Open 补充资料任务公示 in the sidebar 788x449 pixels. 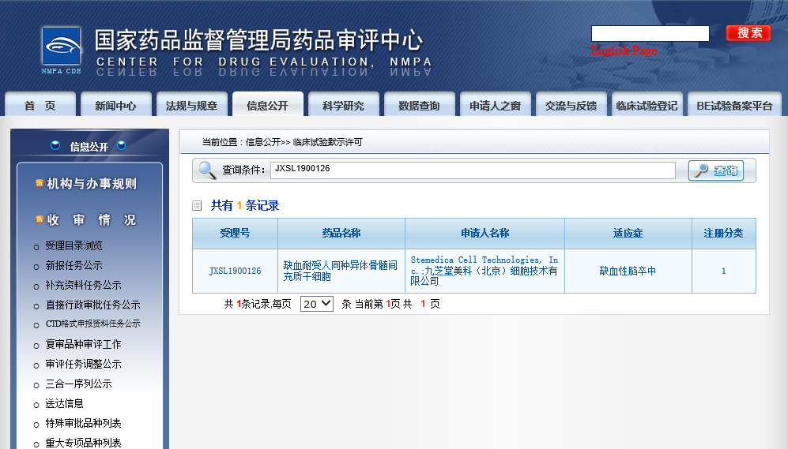(x=84, y=285)
